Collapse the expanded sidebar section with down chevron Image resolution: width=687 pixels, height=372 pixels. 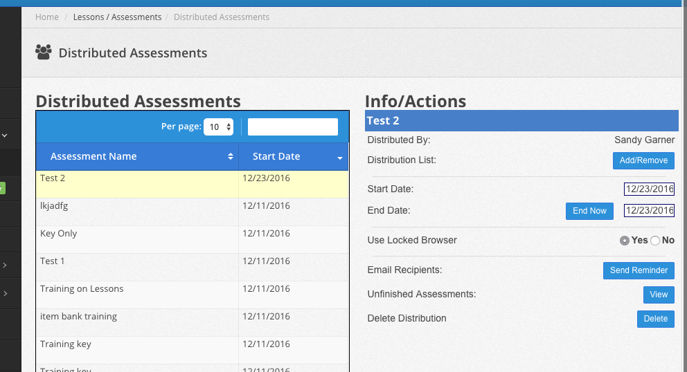coord(5,136)
